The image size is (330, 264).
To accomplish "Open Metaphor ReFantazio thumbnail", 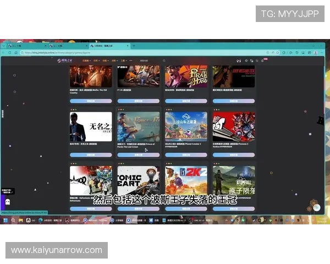I will coord(91,180).
